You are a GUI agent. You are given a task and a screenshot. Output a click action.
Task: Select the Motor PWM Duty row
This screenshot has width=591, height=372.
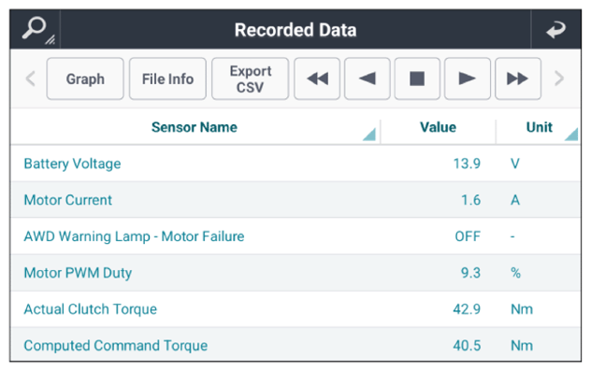coord(295,273)
